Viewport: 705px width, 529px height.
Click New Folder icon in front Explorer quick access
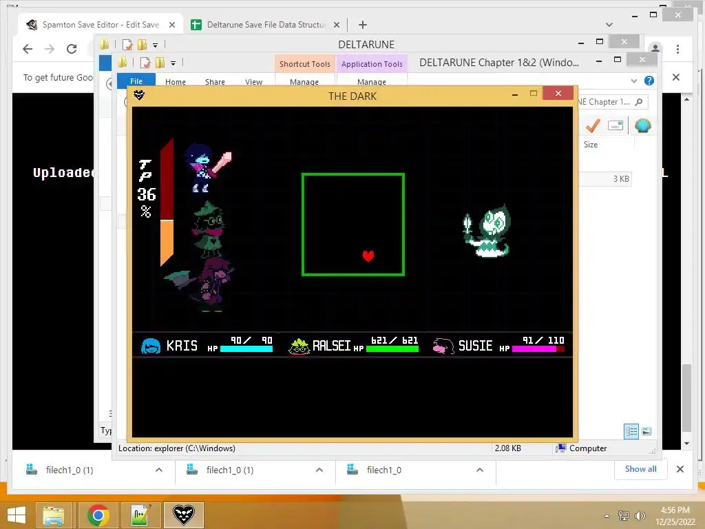[160, 63]
